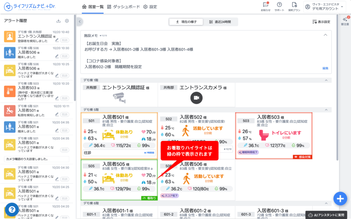The image size is (351, 219).
Task: Open the 表示設定 display settings
Action: [x=321, y=22]
